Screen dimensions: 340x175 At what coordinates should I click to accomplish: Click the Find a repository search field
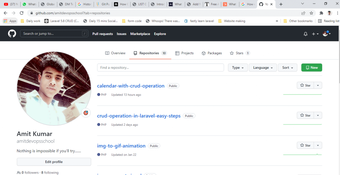[160, 67]
